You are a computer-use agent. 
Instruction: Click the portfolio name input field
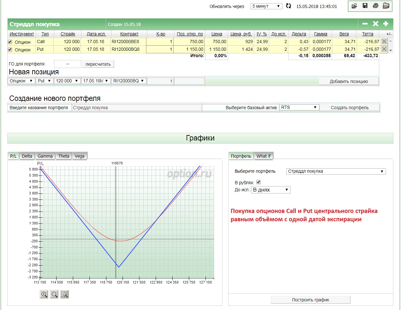coord(137,108)
